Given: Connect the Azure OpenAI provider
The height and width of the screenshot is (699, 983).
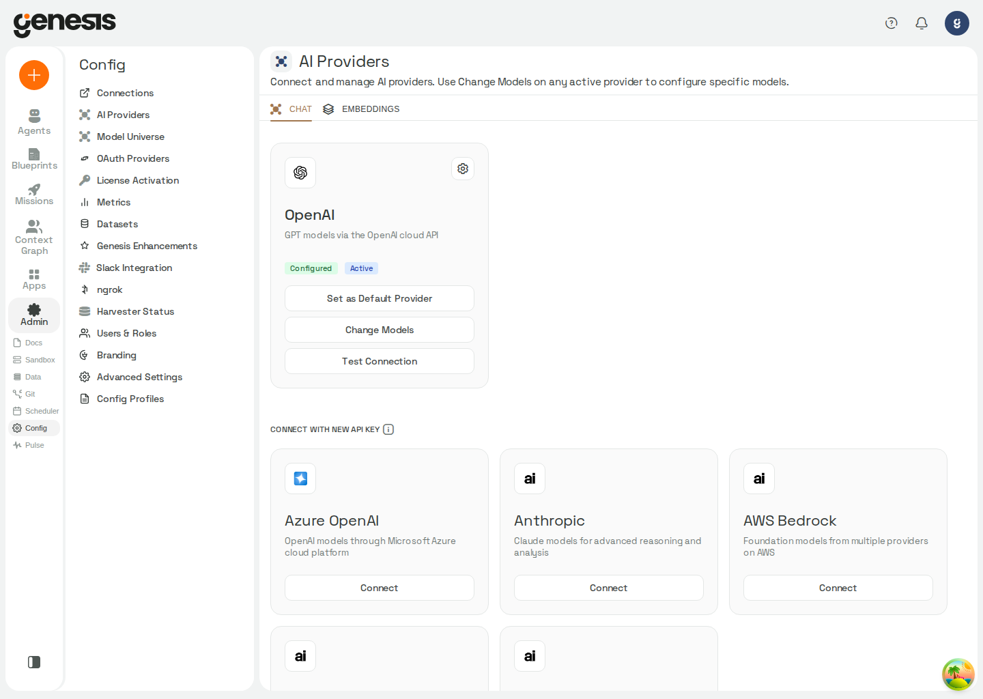Looking at the screenshot, I should click(380, 588).
